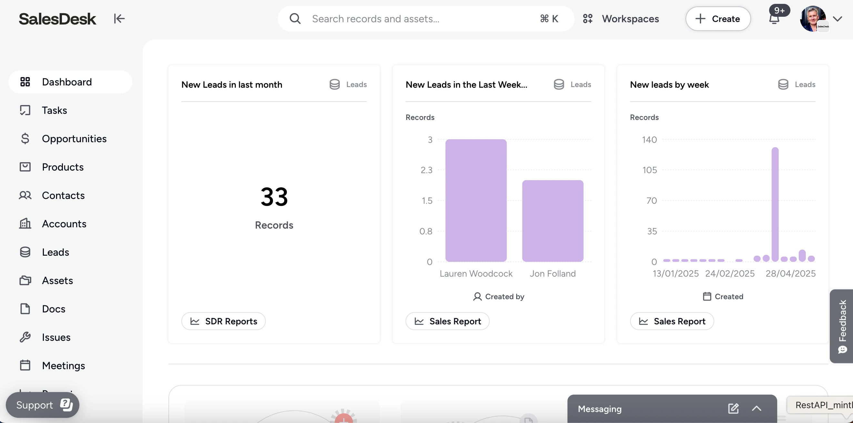Select Meetings in the sidebar

63,365
